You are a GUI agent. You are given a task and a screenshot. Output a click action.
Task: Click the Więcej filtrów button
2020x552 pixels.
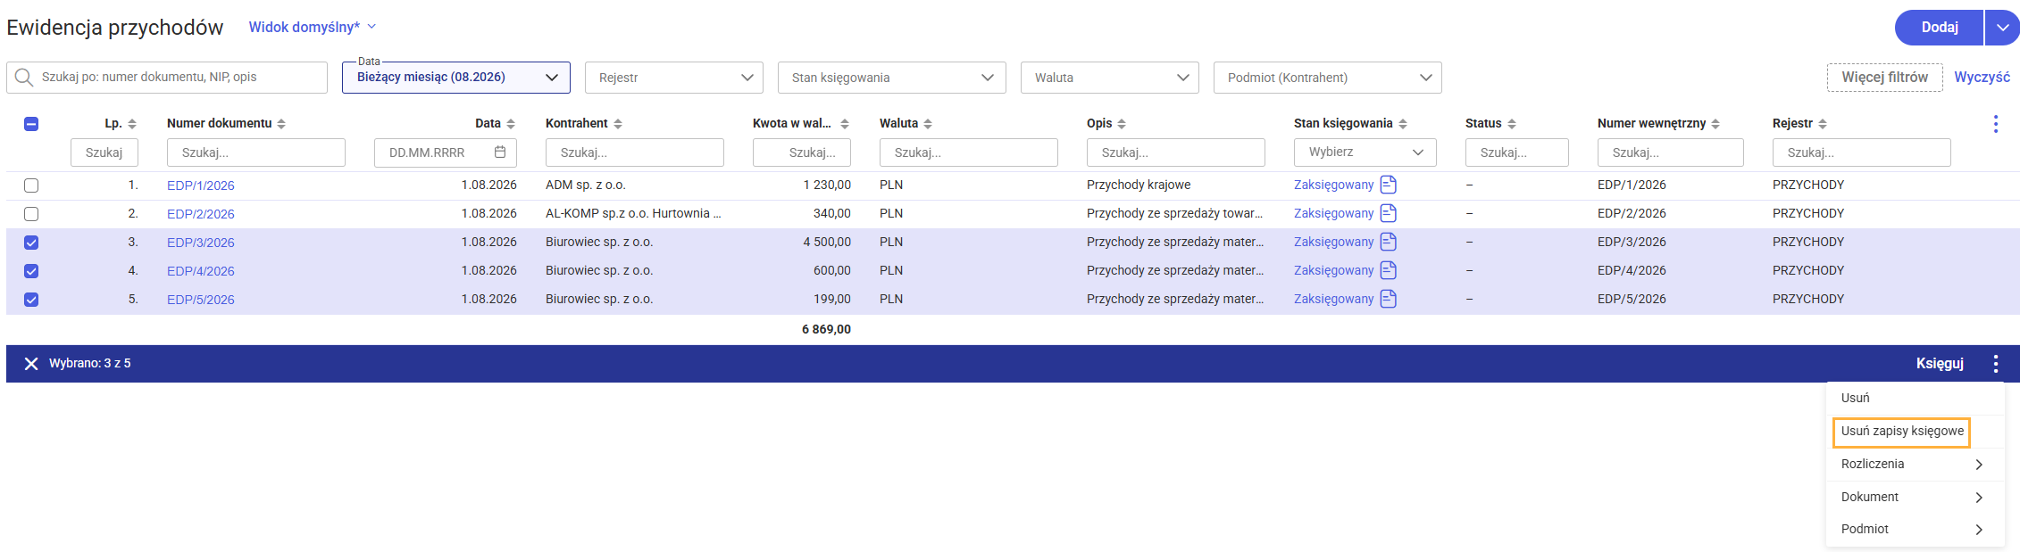[1885, 78]
